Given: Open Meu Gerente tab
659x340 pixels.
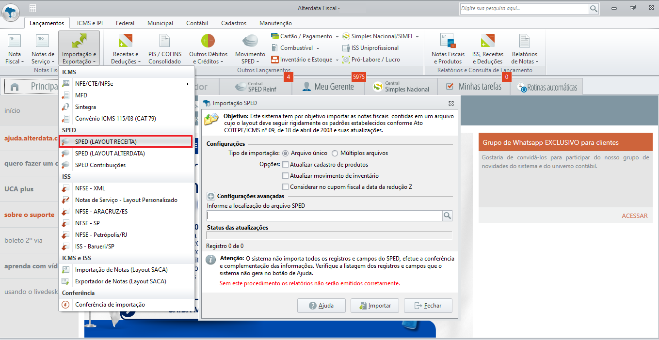Looking at the screenshot, I should coord(328,87).
